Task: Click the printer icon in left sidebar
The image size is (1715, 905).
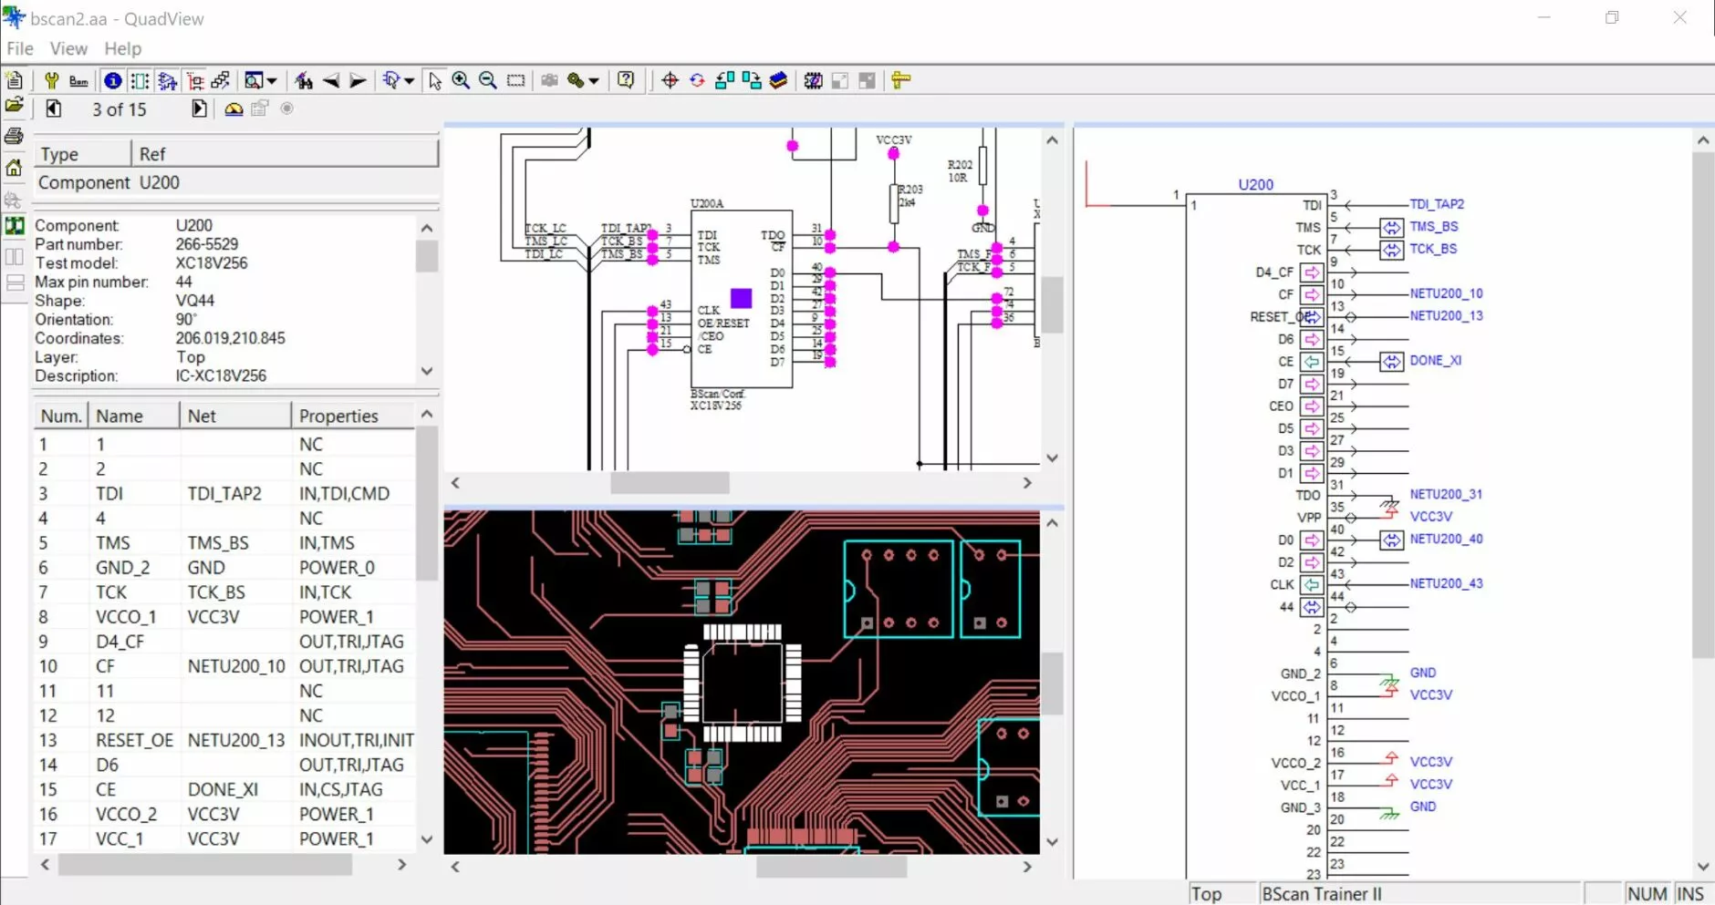Action: click(x=14, y=136)
